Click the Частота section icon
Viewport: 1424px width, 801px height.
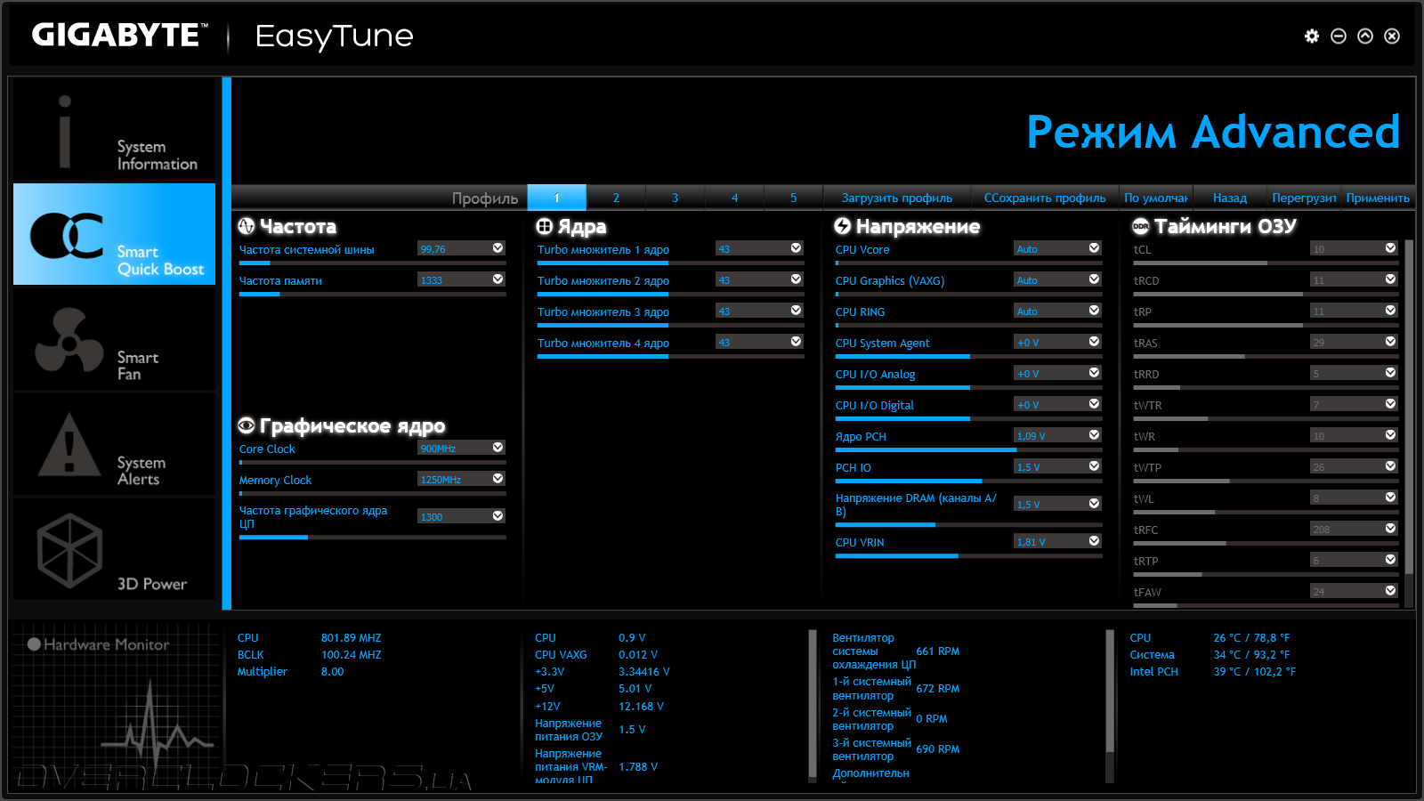click(247, 226)
